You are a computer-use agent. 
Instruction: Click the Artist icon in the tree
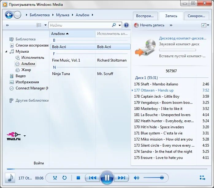coord(17,58)
